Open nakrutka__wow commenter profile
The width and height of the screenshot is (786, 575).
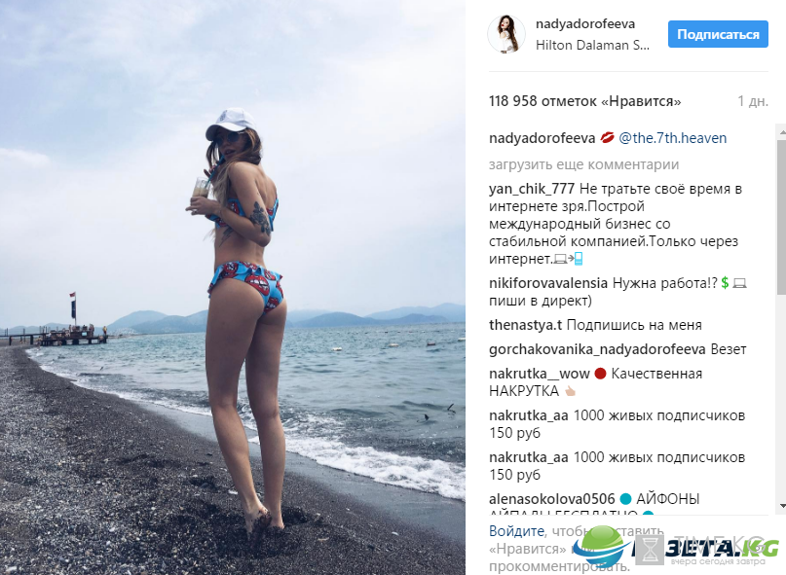point(540,374)
